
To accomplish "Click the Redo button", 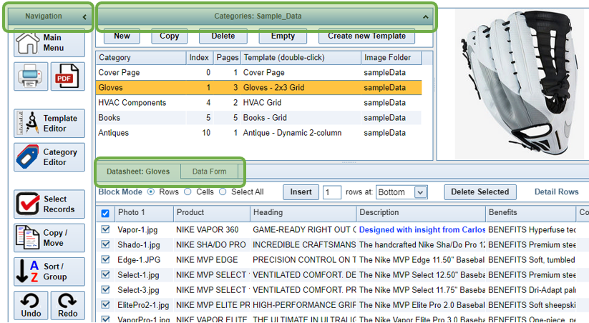I will [67, 305].
